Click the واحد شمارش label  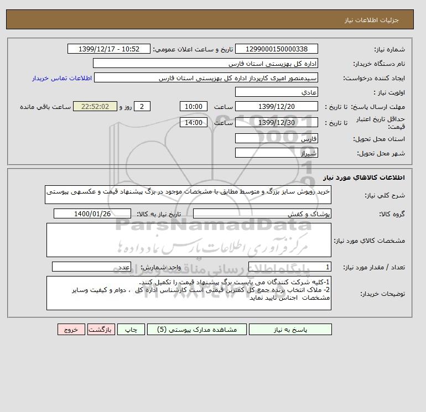tap(160, 267)
